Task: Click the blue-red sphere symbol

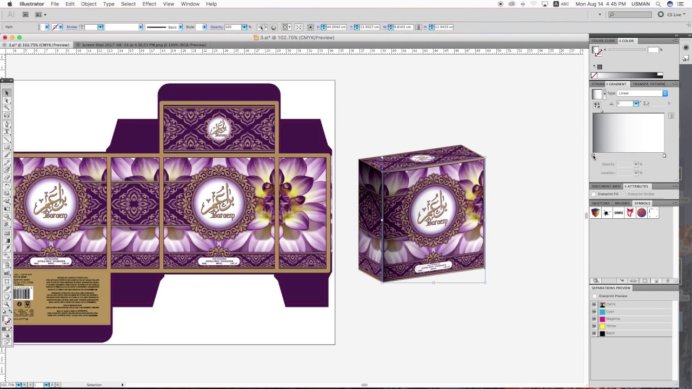Action: pos(642,213)
